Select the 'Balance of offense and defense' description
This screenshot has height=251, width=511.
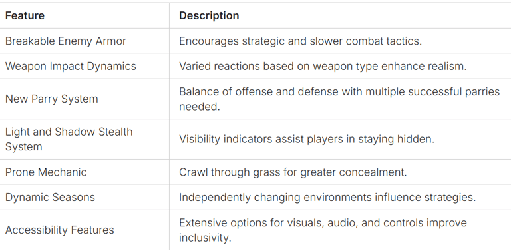[x=339, y=99]
